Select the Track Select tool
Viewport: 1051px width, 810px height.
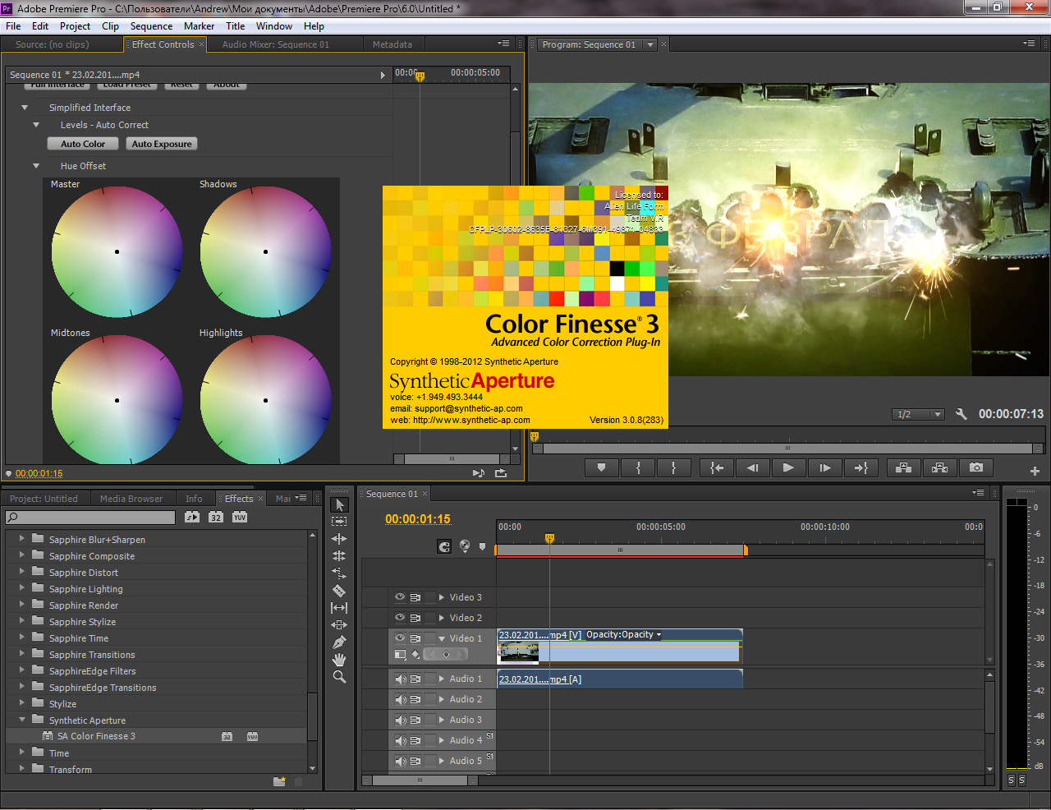339,522
